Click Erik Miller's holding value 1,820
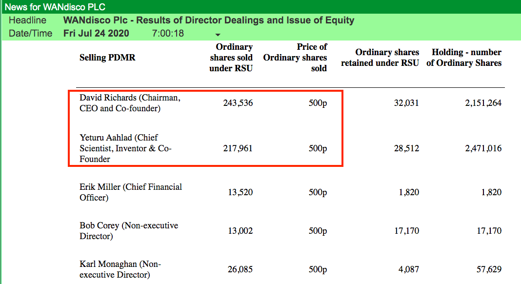This screenshot has width=521, height=284. pos(491,192)
